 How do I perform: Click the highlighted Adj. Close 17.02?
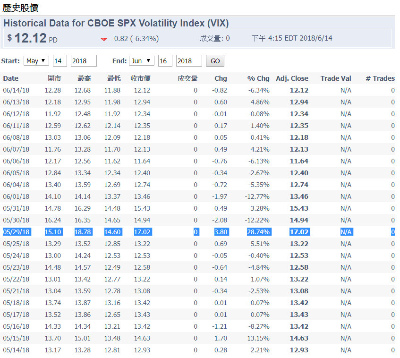(x=299, y=232)
